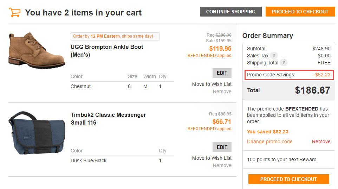Remove the BFEXTENDED promo code
Screen dimensions: 338x189
(321, 141)
